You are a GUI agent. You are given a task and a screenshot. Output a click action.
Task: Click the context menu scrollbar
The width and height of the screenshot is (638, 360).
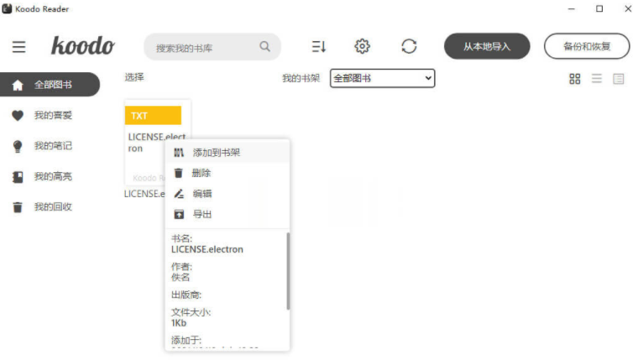pyautogui.click(x=288, y=270)
